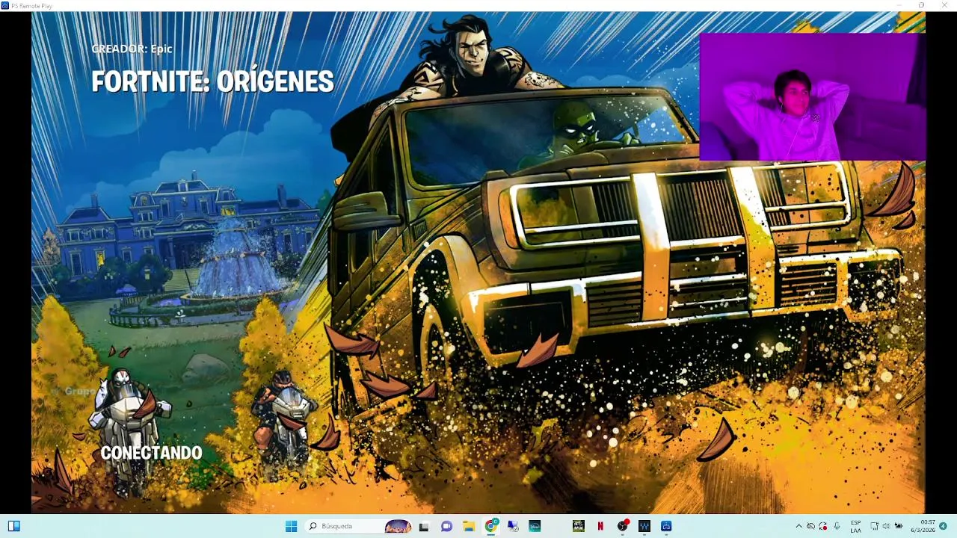Click the FORTNITE: ORÍGENES title text
Image resolution: width=957 pixels, height=538 pixels.
pyautogui.click(x=212, y=82)
